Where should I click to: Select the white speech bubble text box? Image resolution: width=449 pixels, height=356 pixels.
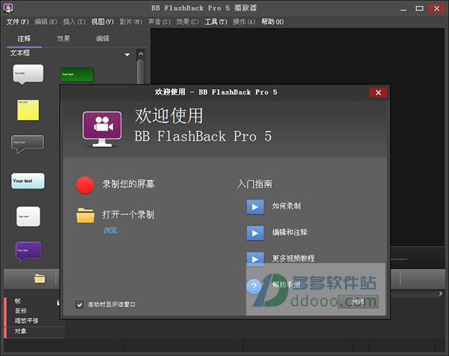click(x=28, y=74)
